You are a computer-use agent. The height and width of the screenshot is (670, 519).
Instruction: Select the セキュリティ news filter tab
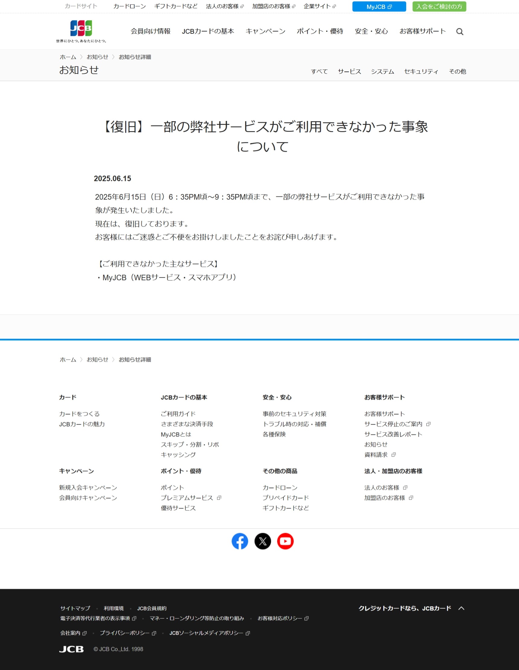click(x=421, y=72)
